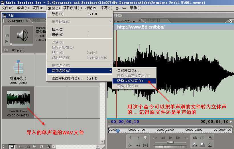Step forward one frame in monitor
Viewport: 234px width, 149px height.
coord(178,138)
